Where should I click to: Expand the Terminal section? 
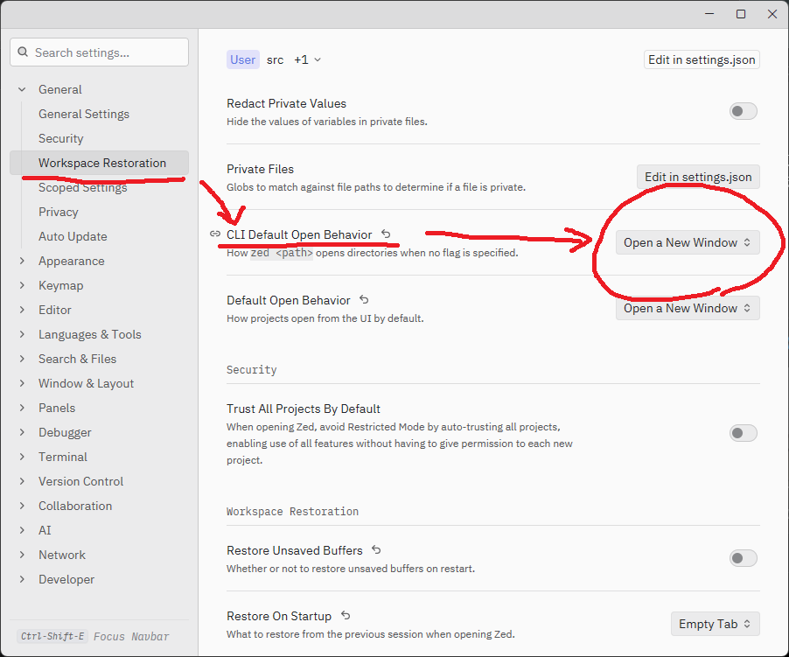pyautogui.click(x=22, y=457)
